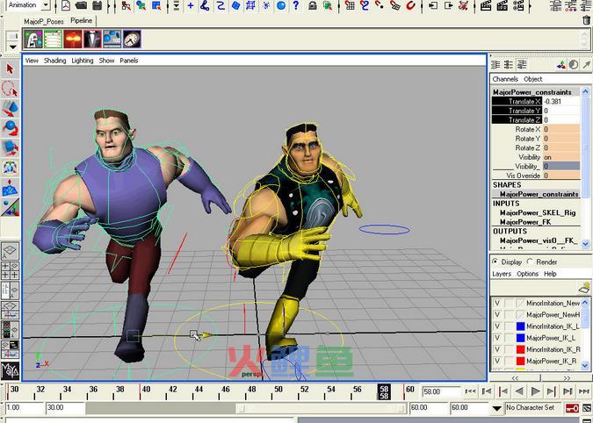Click blue color swatch of MinorImitation_IK_L layer
This screenshot has height=423, width=593.
tap(521, 326)
